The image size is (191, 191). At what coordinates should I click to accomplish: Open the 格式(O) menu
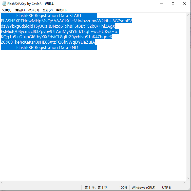tap(33, 10)
